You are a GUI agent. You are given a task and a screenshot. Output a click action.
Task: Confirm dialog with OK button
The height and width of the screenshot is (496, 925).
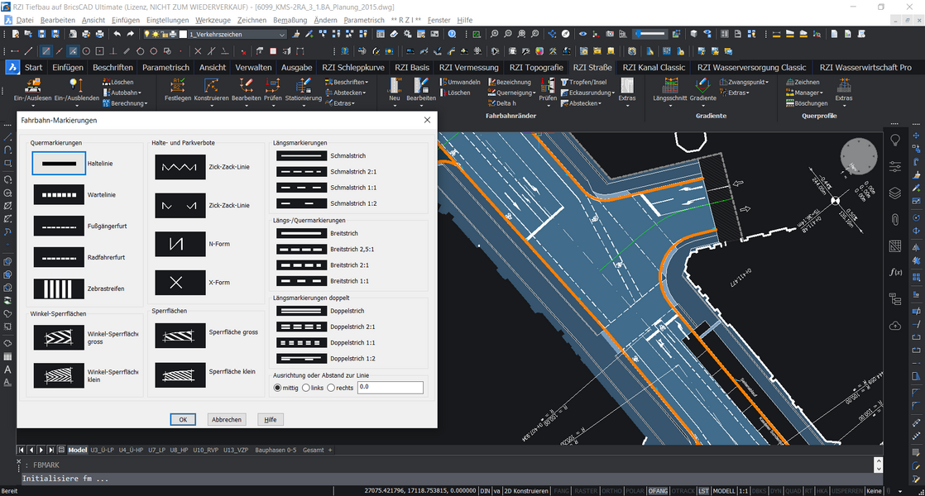pos(183,419)
